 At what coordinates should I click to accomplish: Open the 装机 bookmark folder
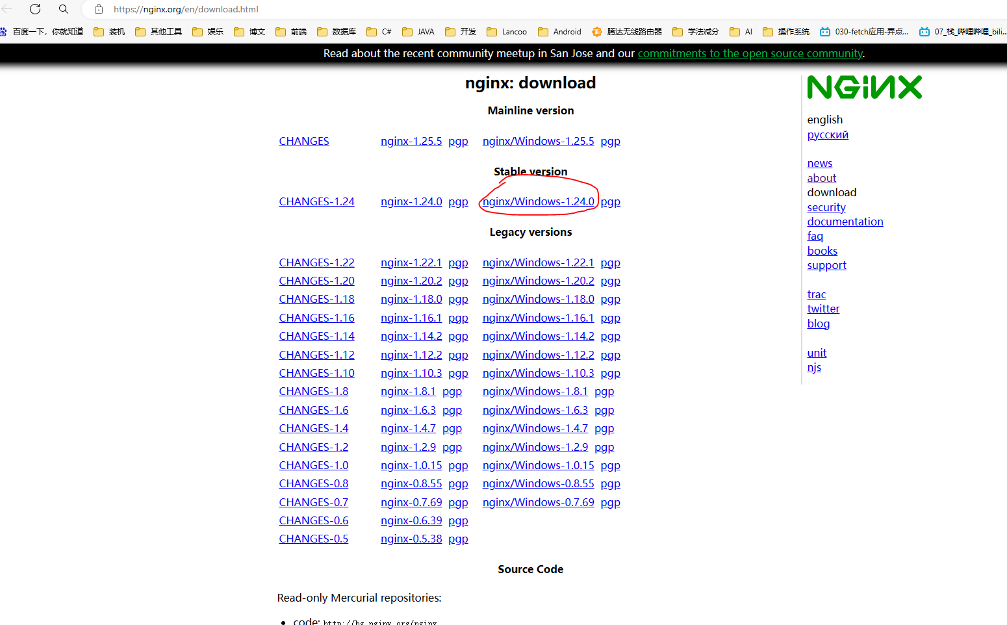coord(109,31)
